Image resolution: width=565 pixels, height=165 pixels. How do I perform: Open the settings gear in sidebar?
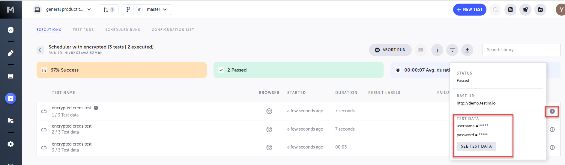coord(10,144)
